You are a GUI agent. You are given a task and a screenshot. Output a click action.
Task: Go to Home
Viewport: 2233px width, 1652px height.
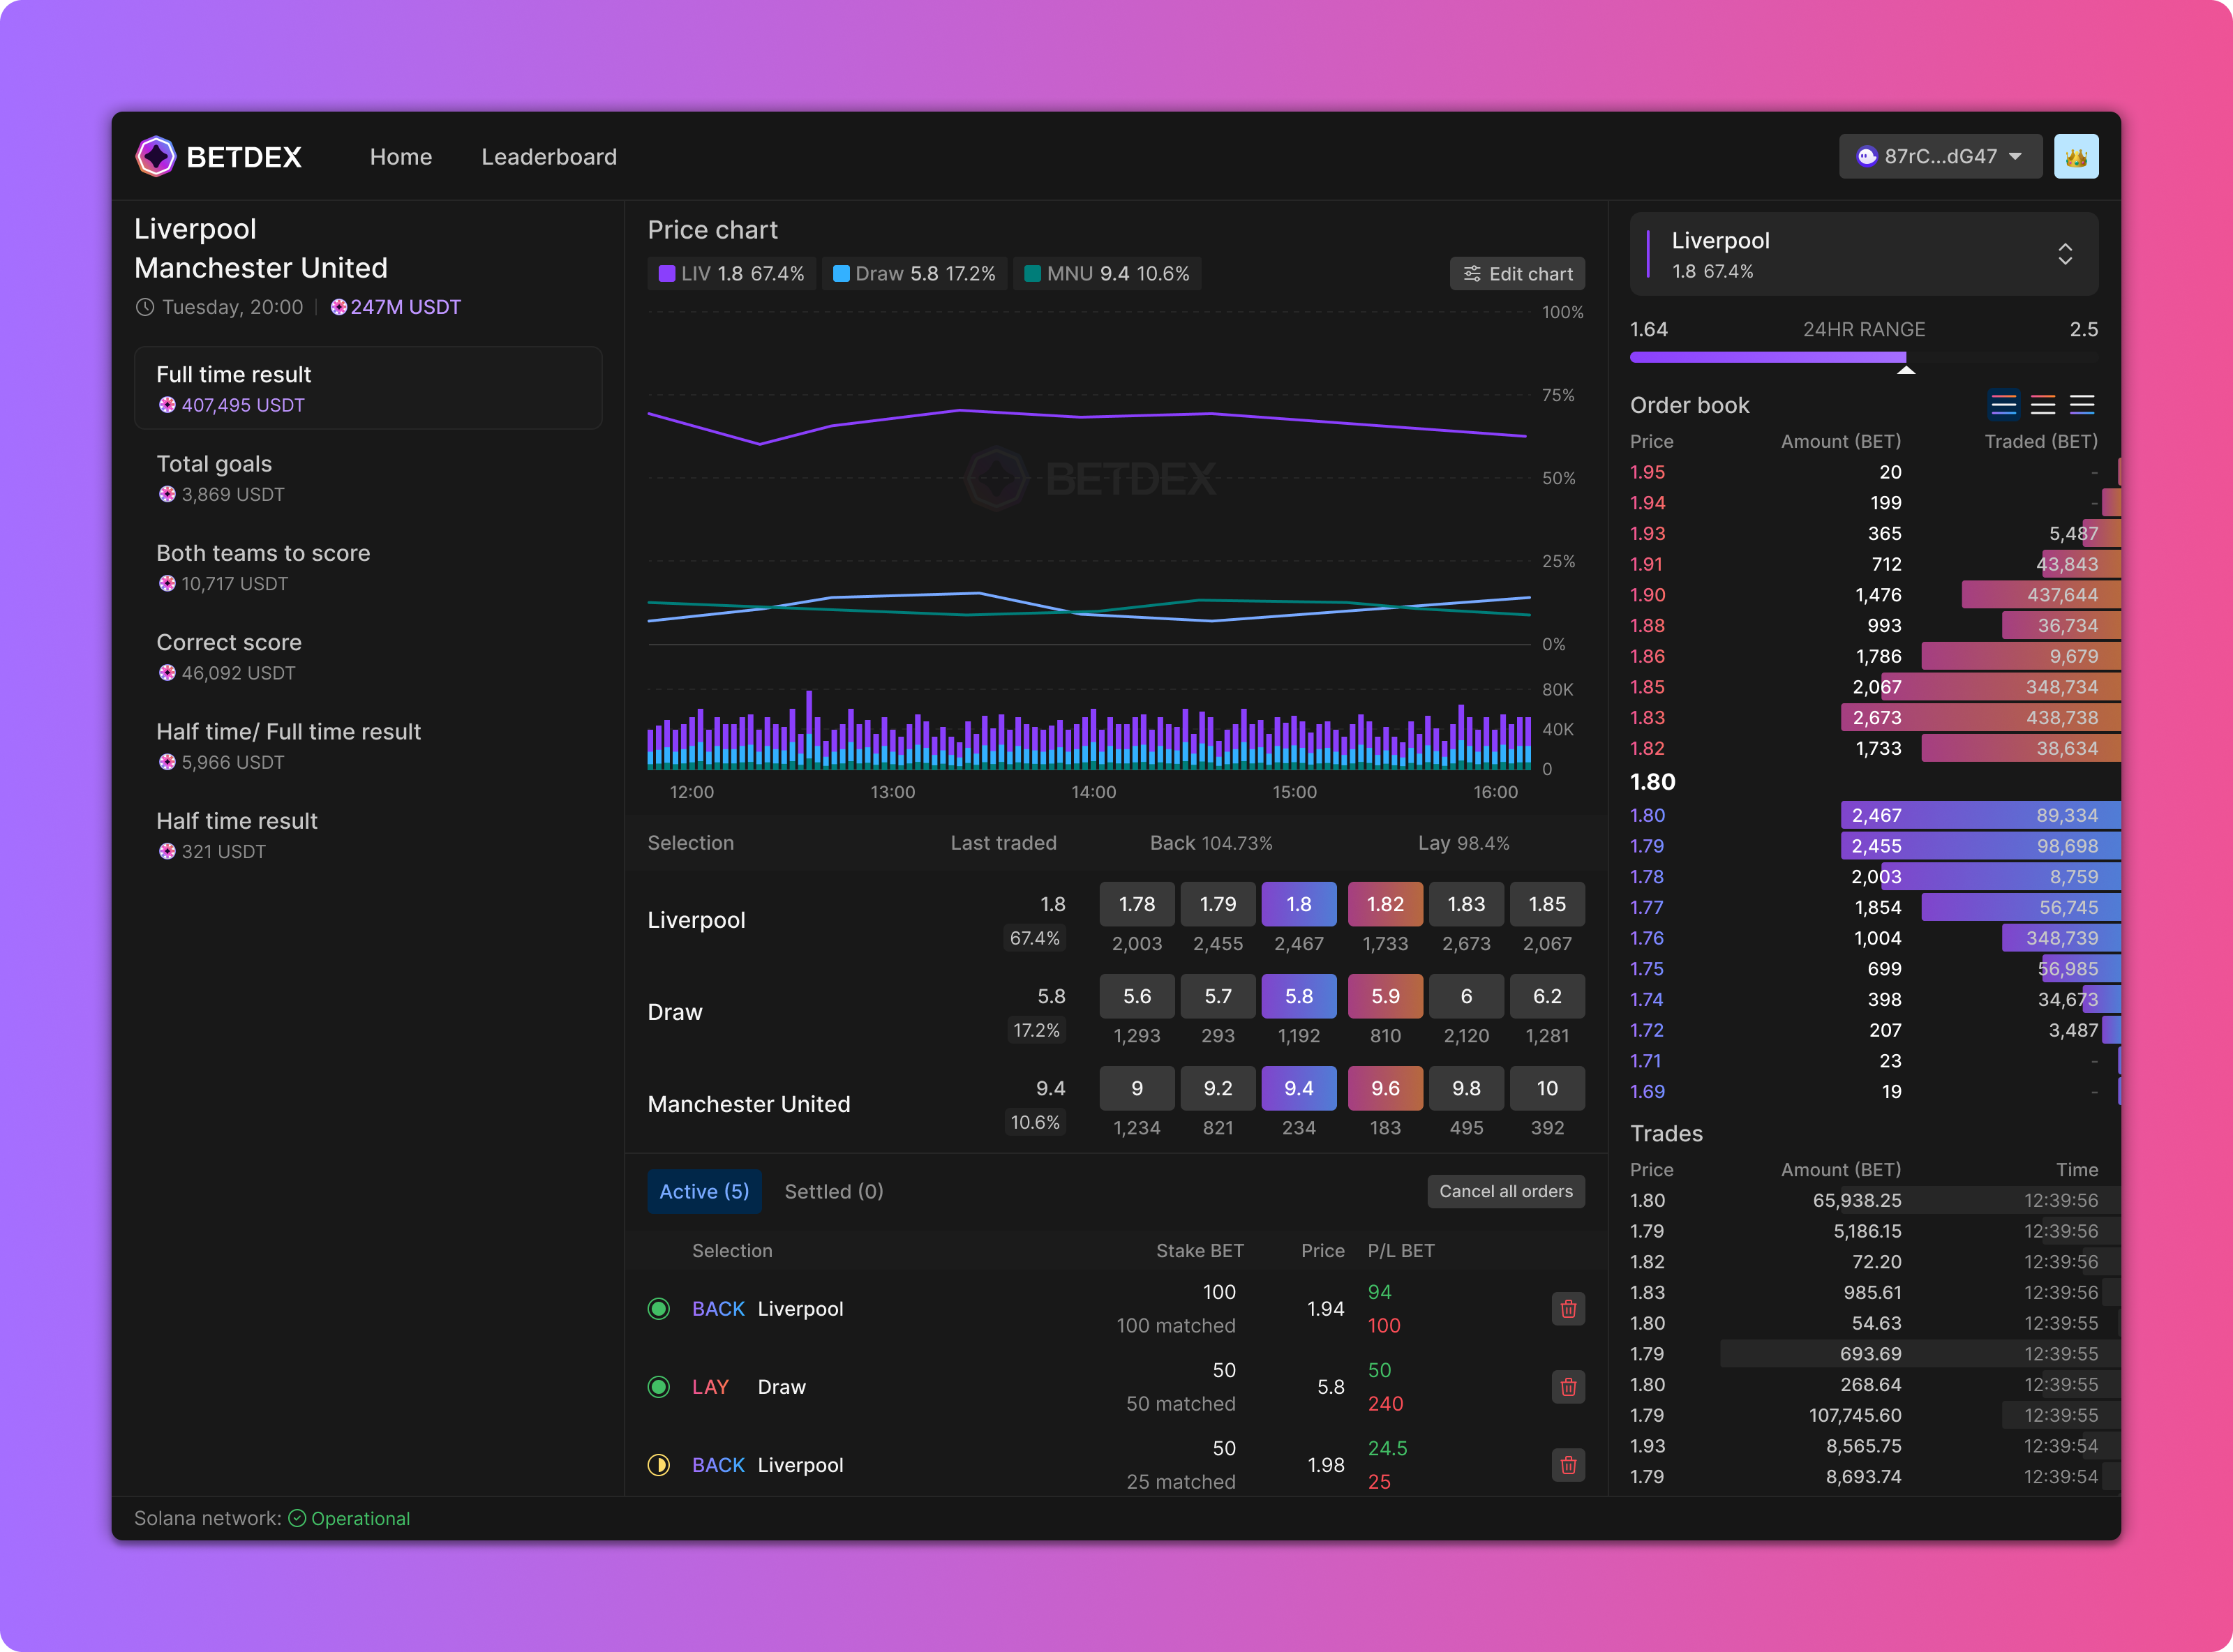[401, 157]
